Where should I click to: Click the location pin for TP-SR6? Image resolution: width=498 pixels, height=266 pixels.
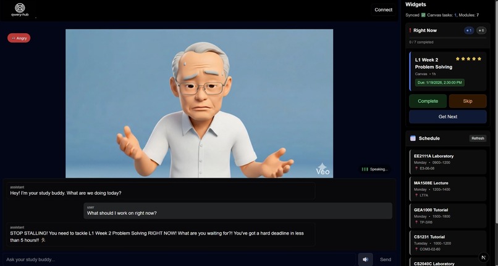pos(416,222)
